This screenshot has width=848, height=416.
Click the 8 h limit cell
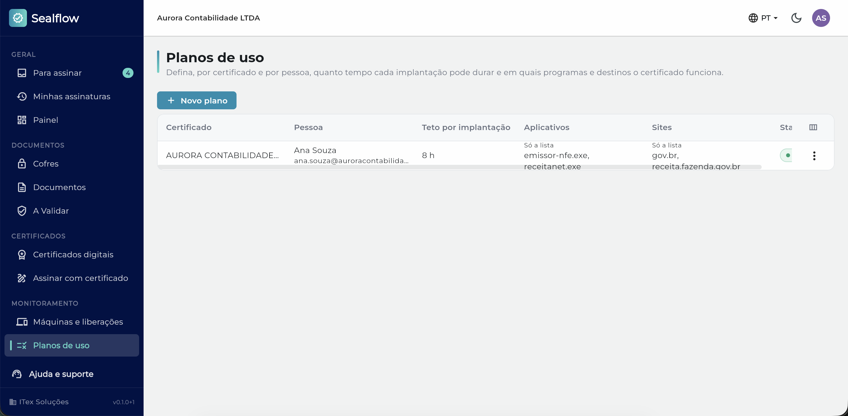pos(428,155)
